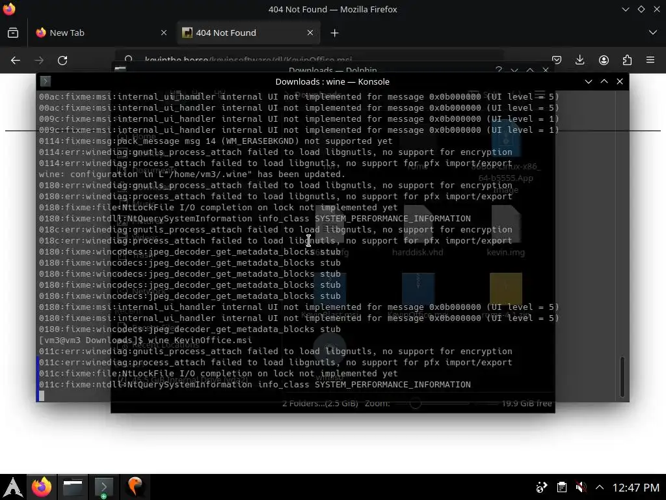Image resolution: width=666 pixels, height=500 pixels.
Task: Click the 'wine: configuration in L"/home/vm3/.wine"' line
Action: (x=192, y=174)
